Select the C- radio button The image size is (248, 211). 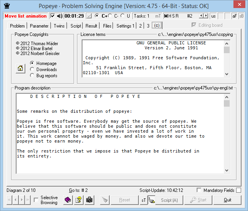[110, 16]
